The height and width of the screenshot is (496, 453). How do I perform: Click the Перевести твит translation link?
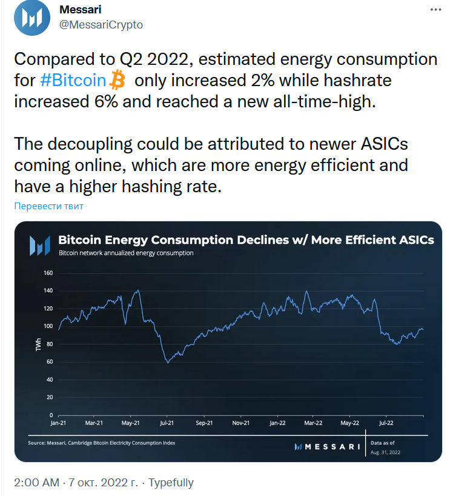[x=48, y=206]
